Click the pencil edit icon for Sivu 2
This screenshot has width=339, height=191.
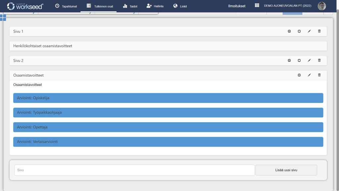pyautogui.click(x=309, y=60)
